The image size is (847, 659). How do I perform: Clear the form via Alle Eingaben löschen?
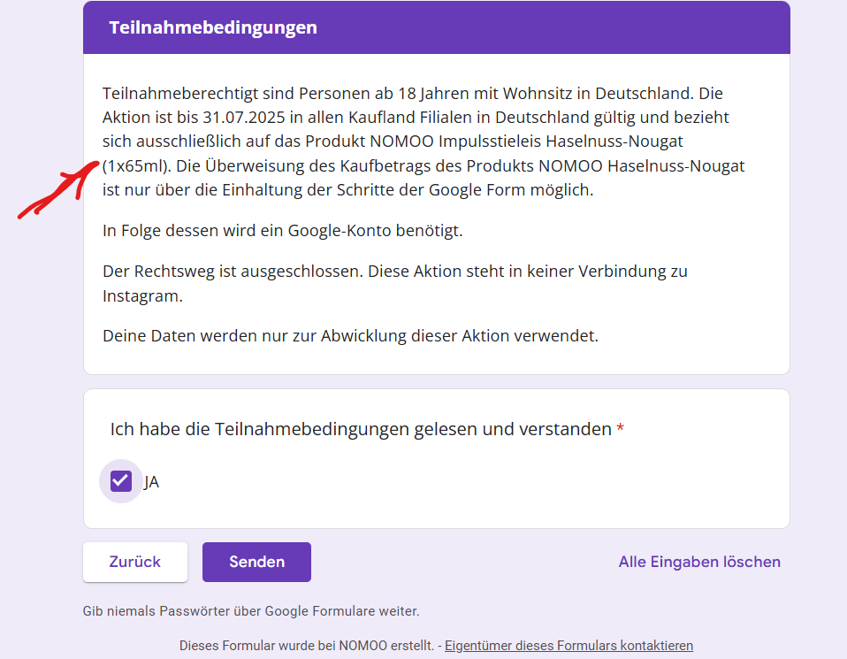pos(699,562)
